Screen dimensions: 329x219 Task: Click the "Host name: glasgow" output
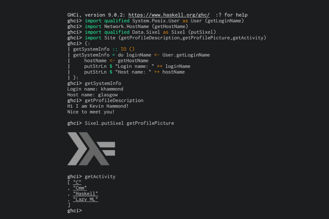point(92,95)
